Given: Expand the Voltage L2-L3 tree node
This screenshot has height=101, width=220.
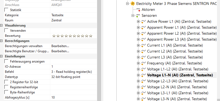Looking at the screenshot, I should click(138, 81).
